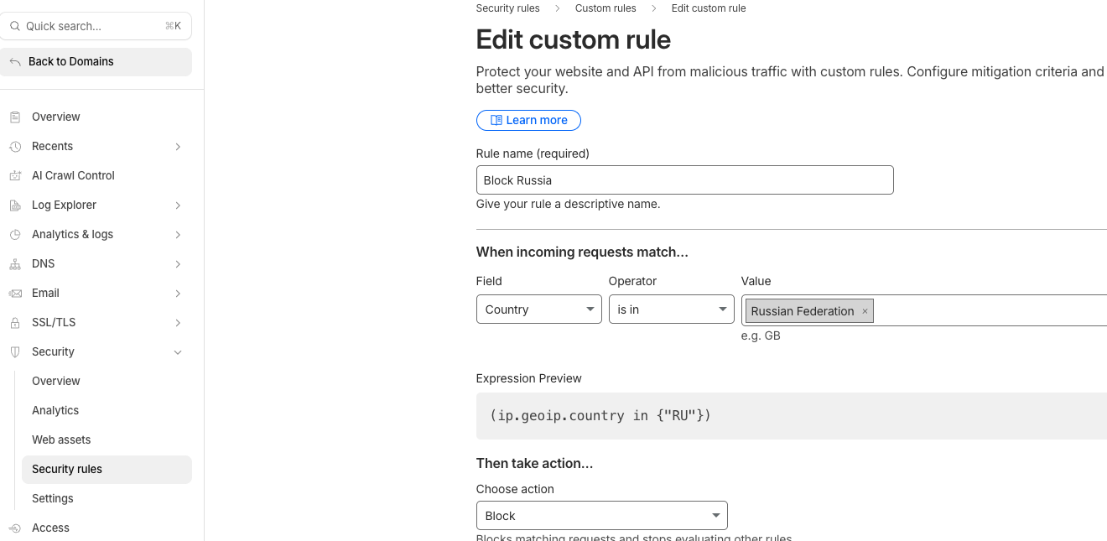Go to Custom rules via the breadcrumb
This screenshot has width=1107, height=541.
click(605, 8)
